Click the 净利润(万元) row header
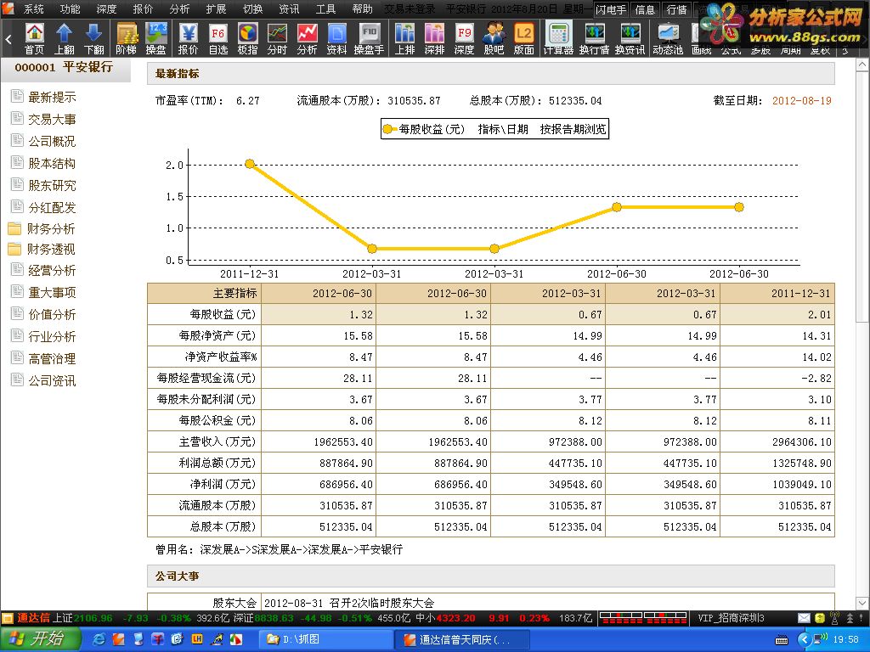 pos(204,484)
